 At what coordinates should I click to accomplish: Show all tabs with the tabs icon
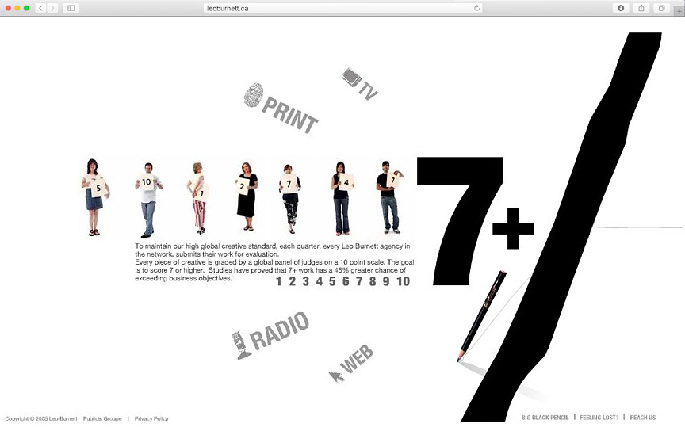[x=661, y=8]
